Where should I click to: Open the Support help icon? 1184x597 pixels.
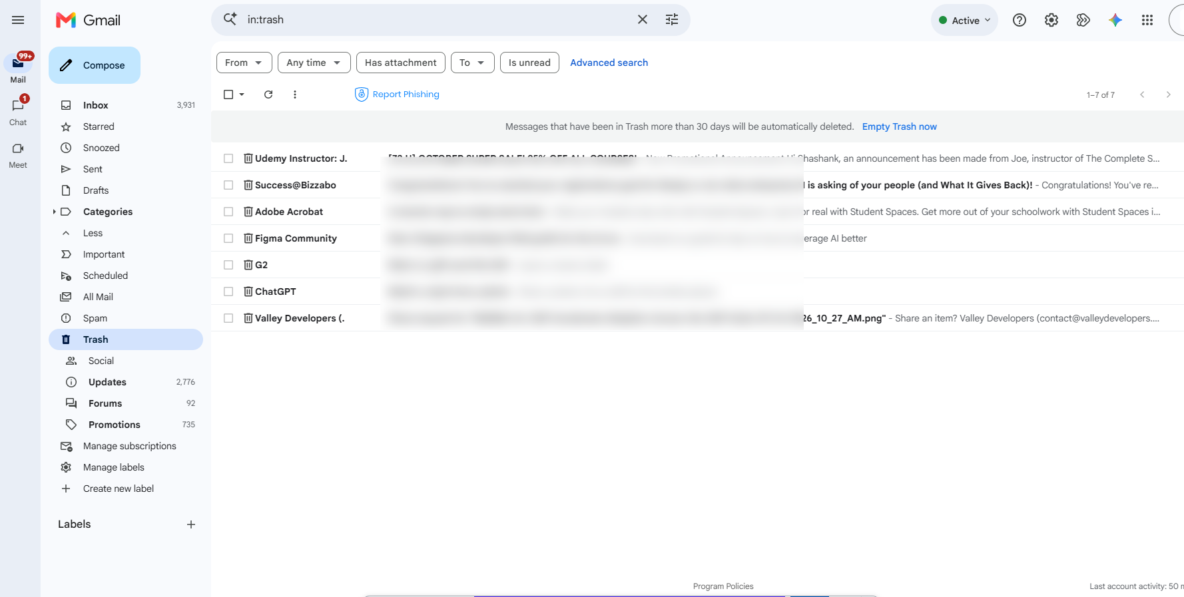(1020, 20)
